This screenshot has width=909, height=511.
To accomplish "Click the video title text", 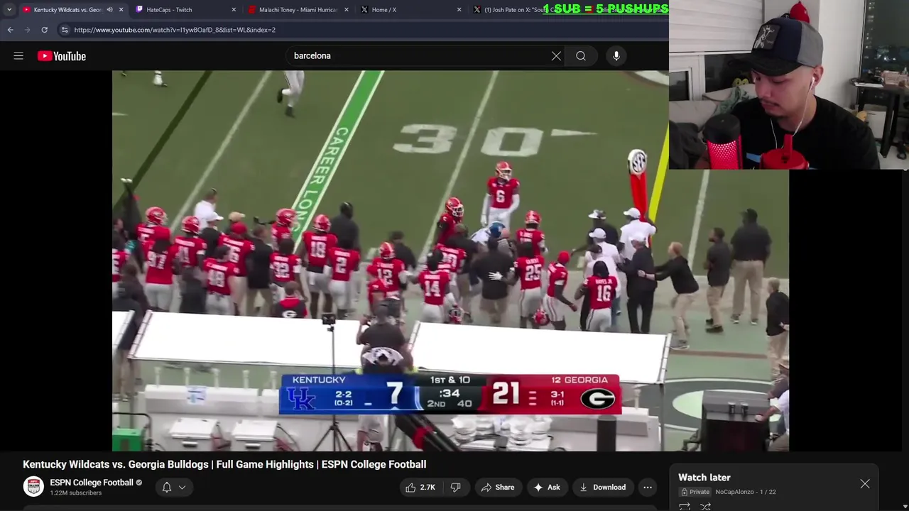I will pos(224,464).
